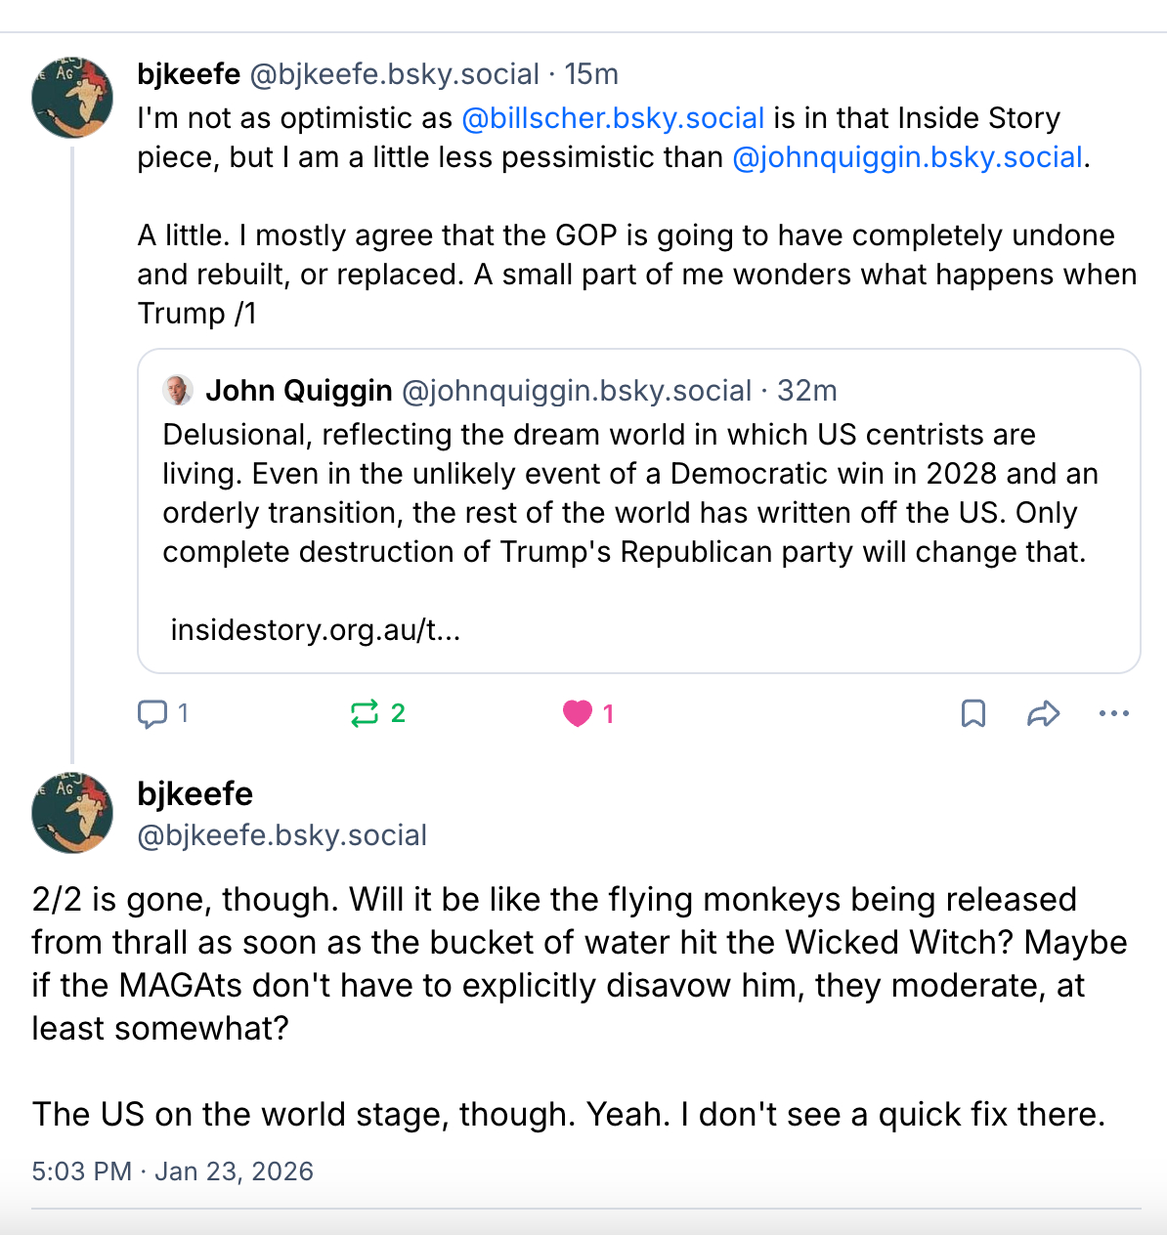Open bjkeefe's avatar on the second post
The width and height of the screenshot is (1167, 1235).
coord(72,813)
